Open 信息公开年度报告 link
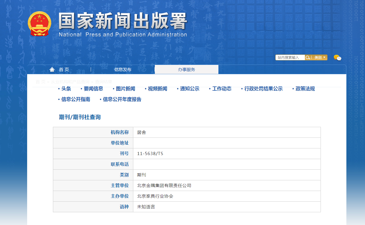The width and height of the screenshot is (365, 225). tap(122, 99)
